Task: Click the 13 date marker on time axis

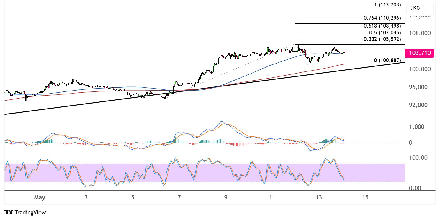Action: click(x=318, y=197)
